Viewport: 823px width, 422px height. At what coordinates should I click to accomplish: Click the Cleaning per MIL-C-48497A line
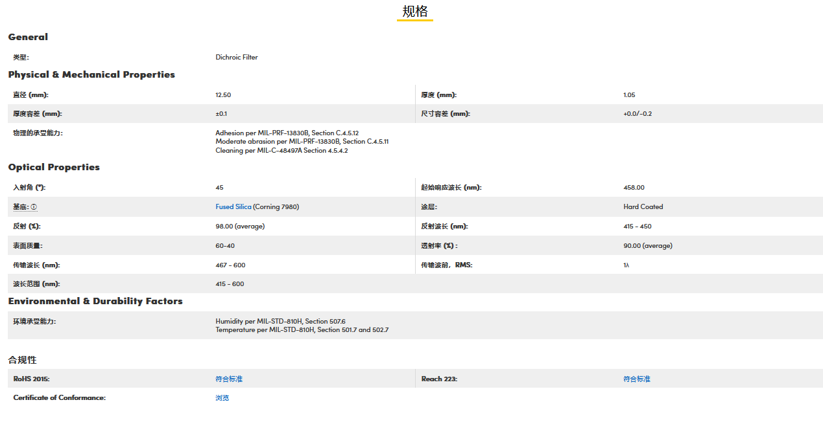pyautogui.click(x=281, y=151)
